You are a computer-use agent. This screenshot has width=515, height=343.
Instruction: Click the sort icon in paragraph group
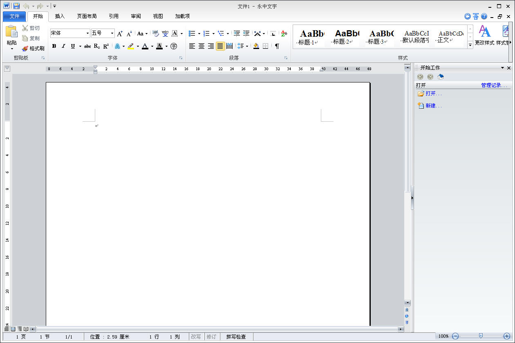coord(284,33)
